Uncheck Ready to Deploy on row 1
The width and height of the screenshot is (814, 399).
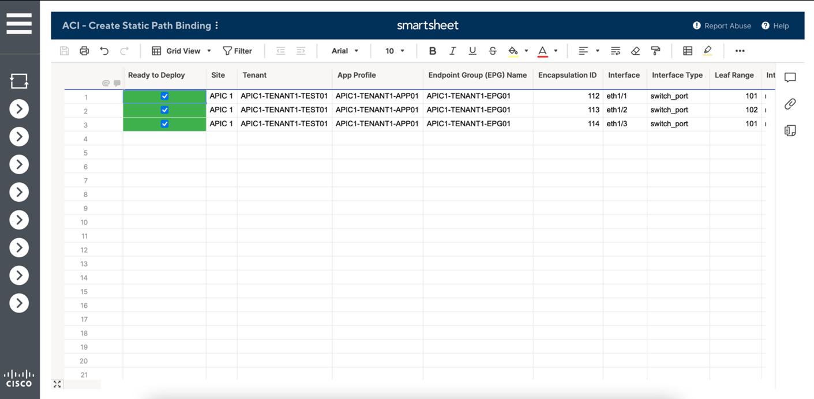coord(164,96)
